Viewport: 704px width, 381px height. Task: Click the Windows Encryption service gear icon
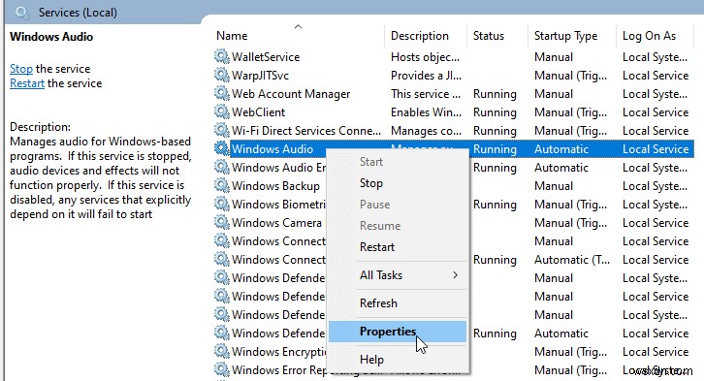click(x=222, y=351)
